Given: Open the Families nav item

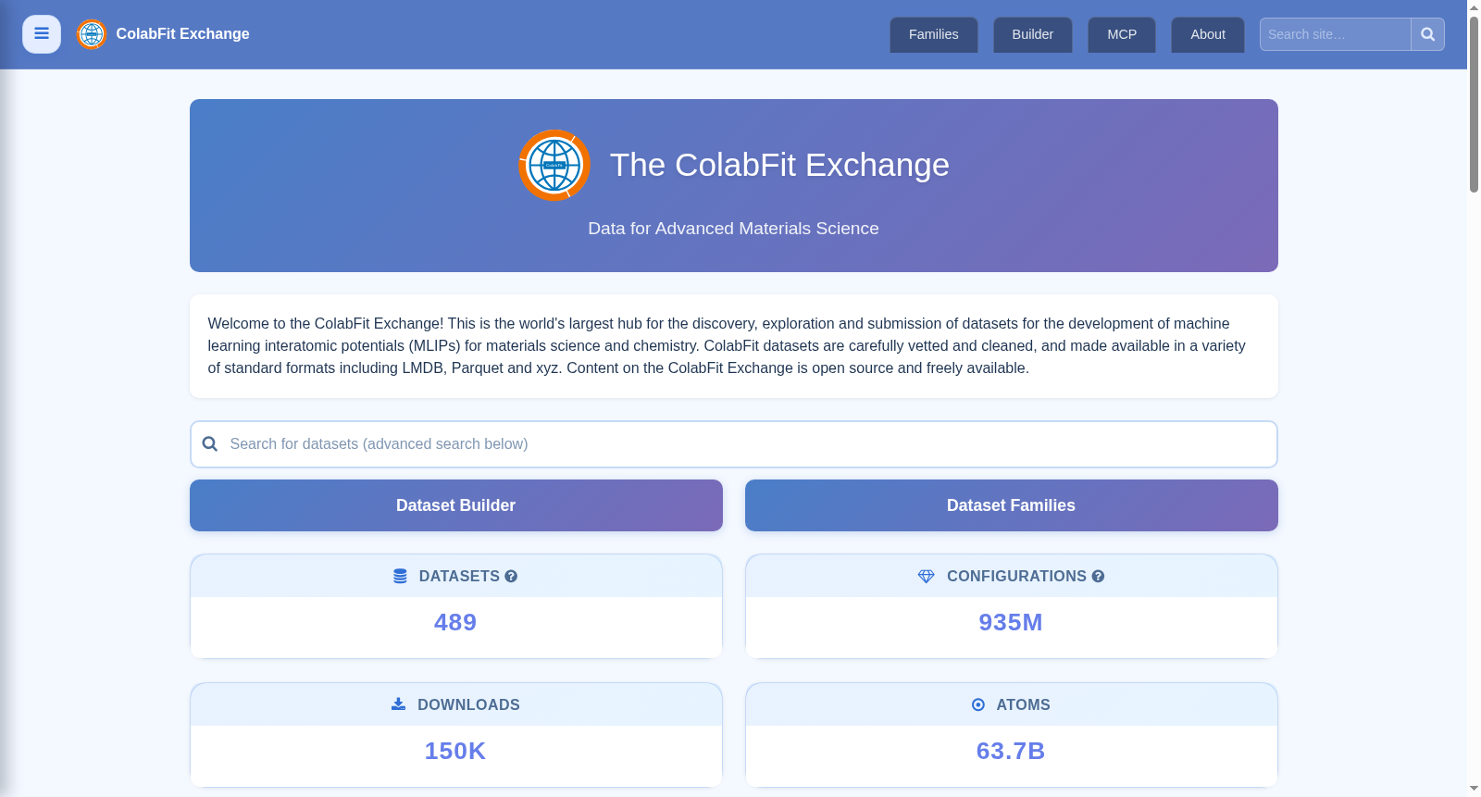Looking at the screenshot, I should point(933,34).
